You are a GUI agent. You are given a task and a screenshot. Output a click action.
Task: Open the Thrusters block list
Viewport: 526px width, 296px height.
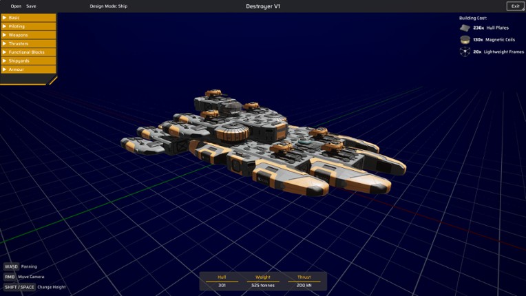[x=28, y=43]
